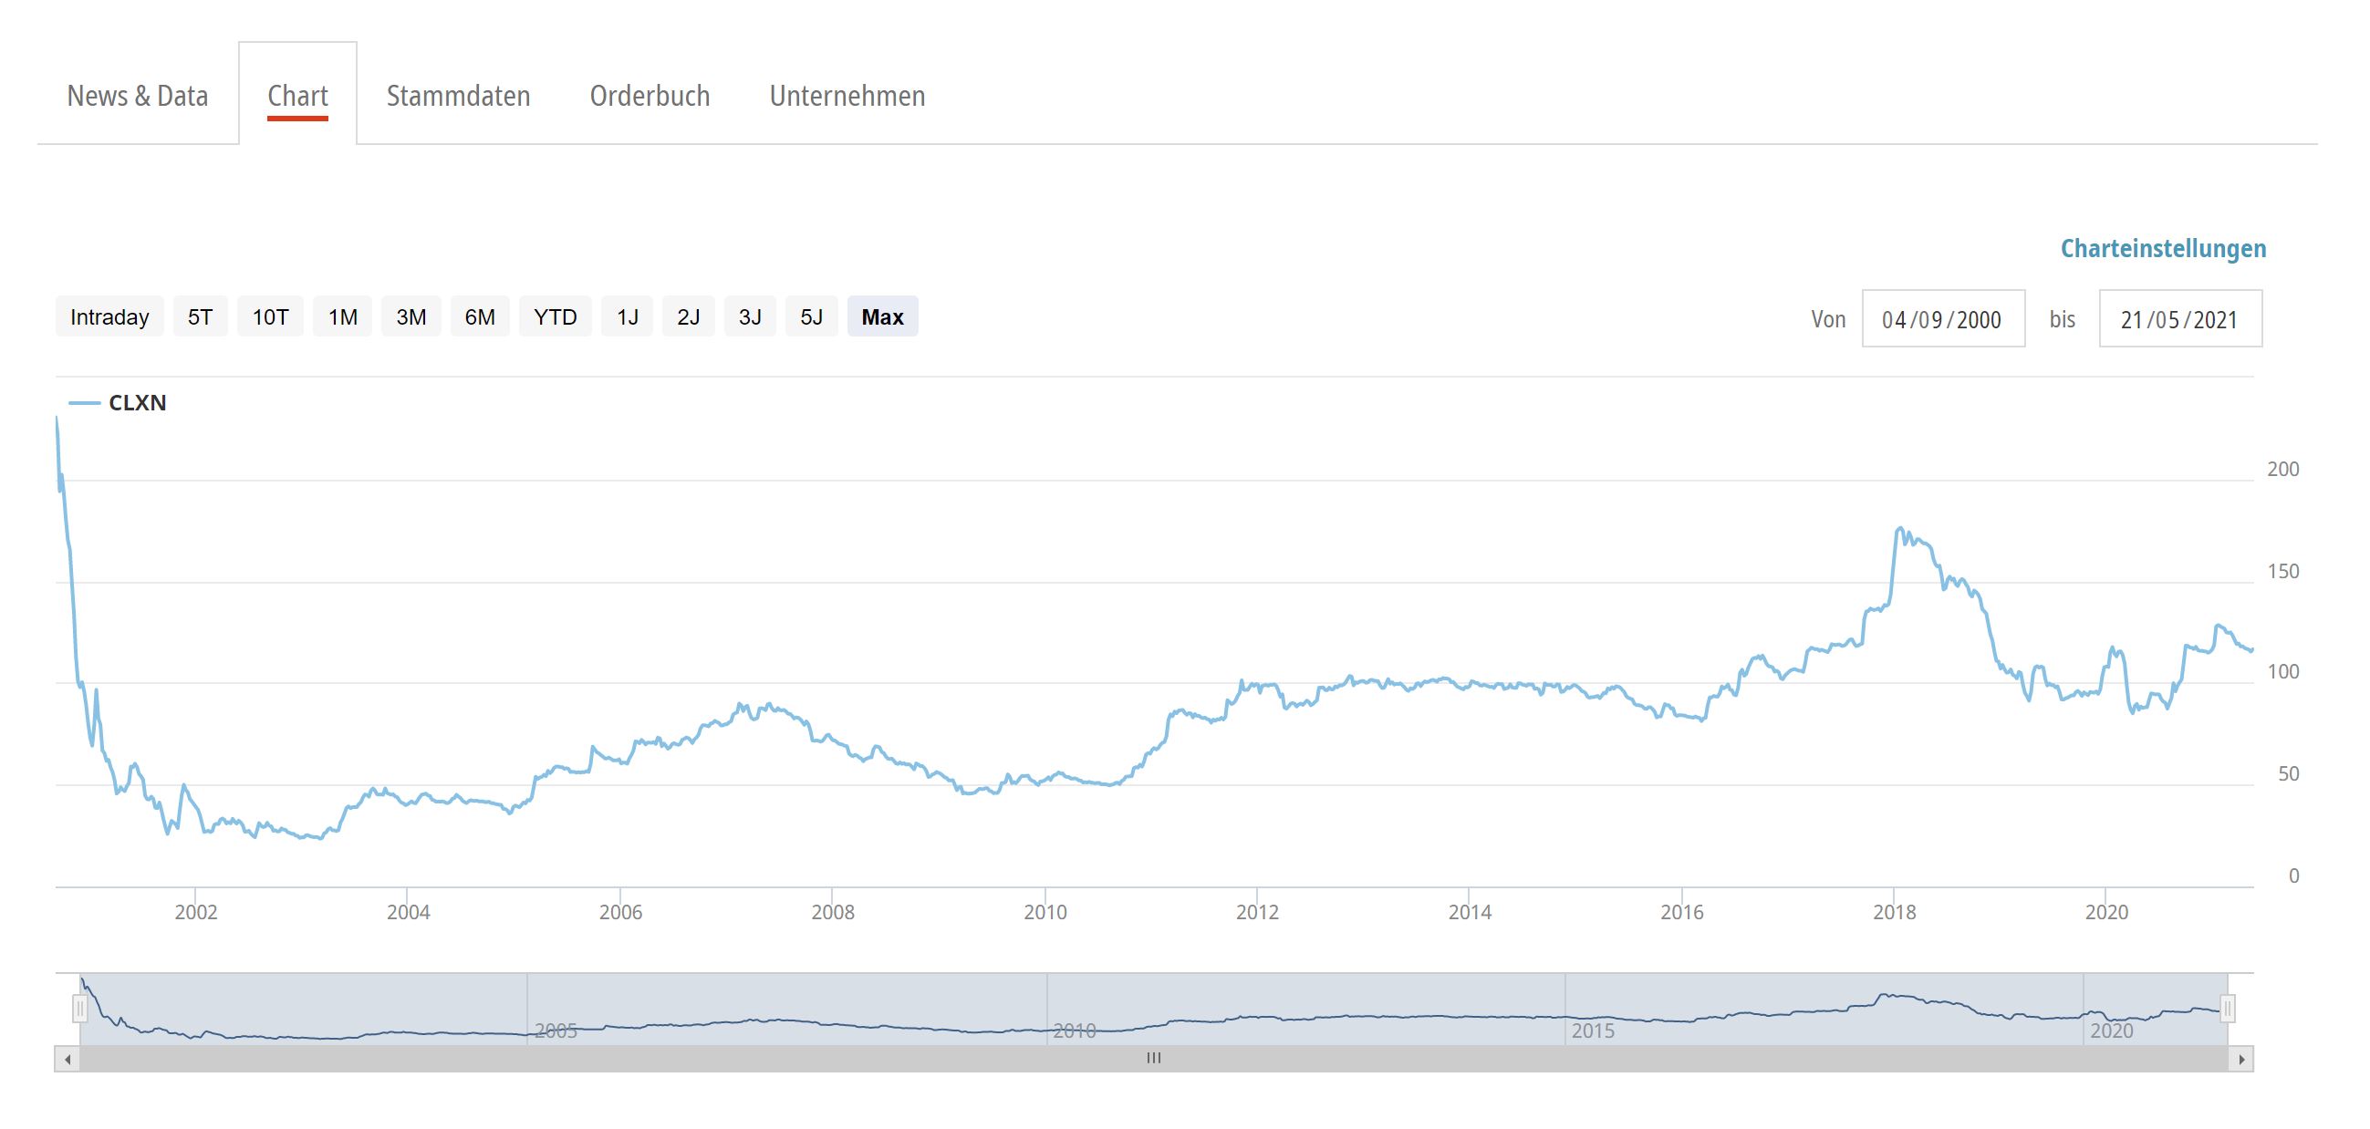
Task: Open the Orderbuch tab
Action: (x=650, y=96)
